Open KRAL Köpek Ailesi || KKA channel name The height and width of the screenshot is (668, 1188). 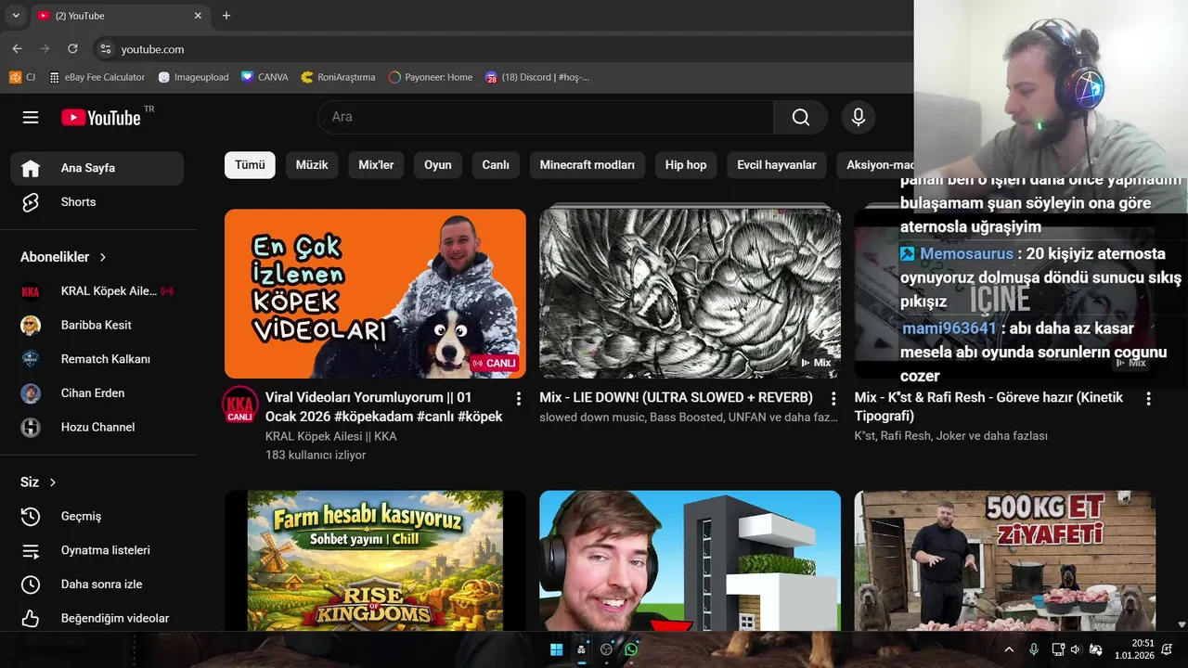[x=331, y=436]
